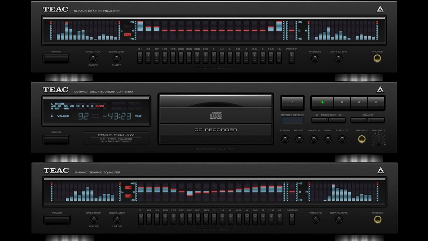Click the triangle logo on upper equalizer
The width and height of the screenshot is (428, 241).
pos(380,9)
